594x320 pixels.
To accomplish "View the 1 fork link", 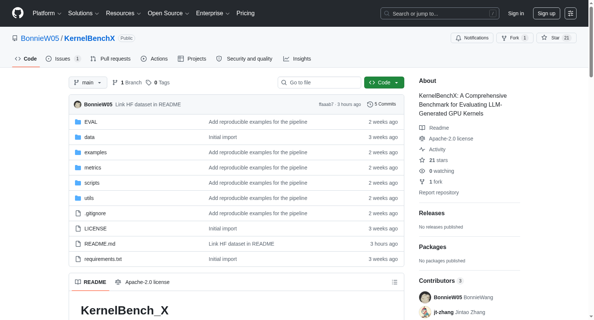I will tap(431, 182).
